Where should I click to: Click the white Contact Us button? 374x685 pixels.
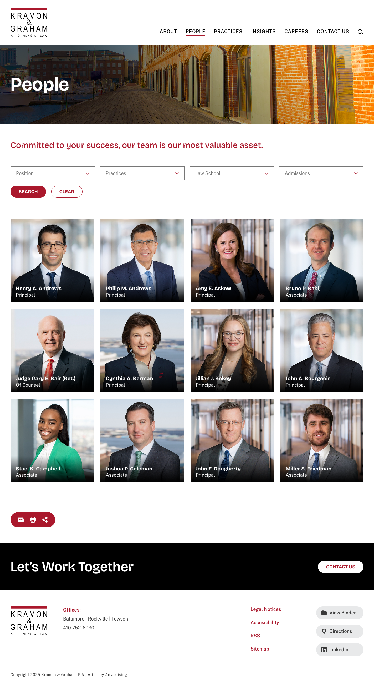click(x=340, y=567)
